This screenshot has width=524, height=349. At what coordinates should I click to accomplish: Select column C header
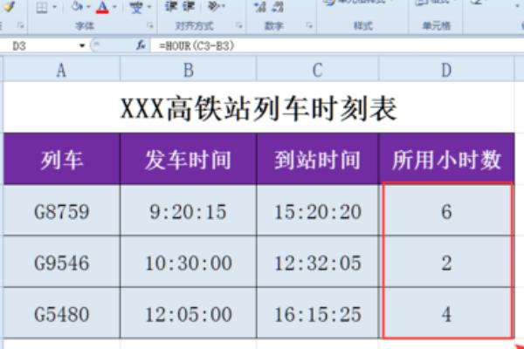[x=318, y=70]
